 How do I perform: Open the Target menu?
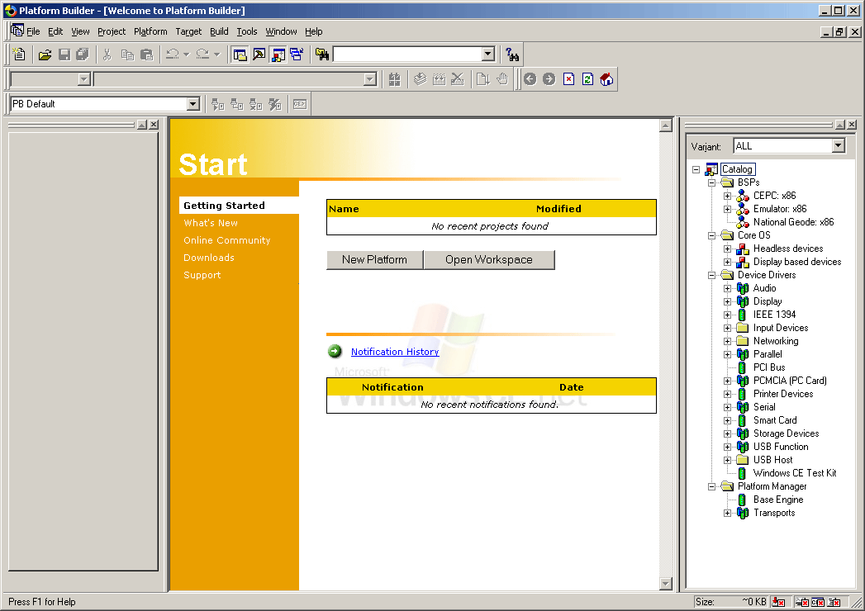click(188, 31)
